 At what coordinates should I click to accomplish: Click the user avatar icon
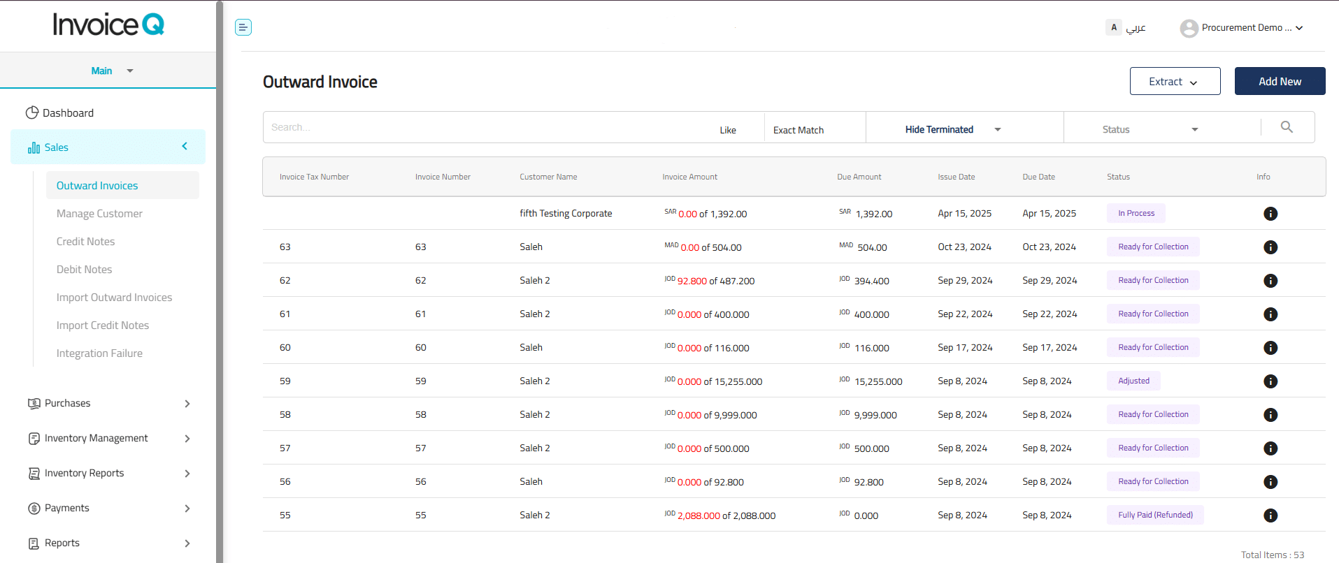[x=1189, y=29]
